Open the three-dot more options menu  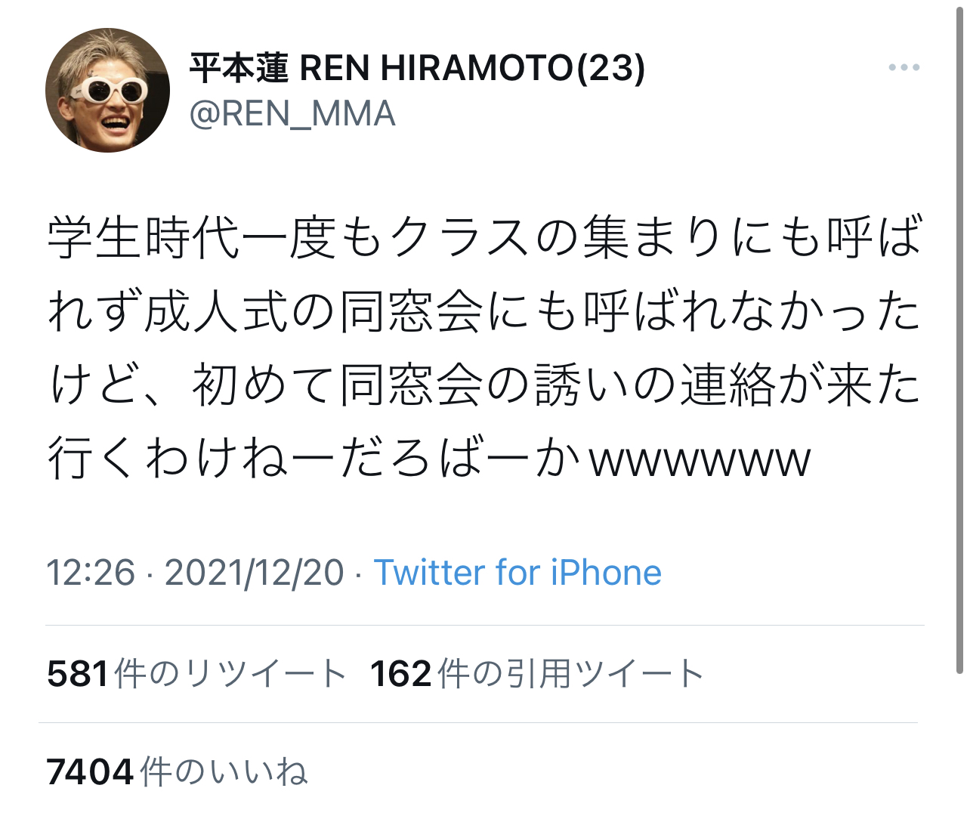tap(904, 68)
